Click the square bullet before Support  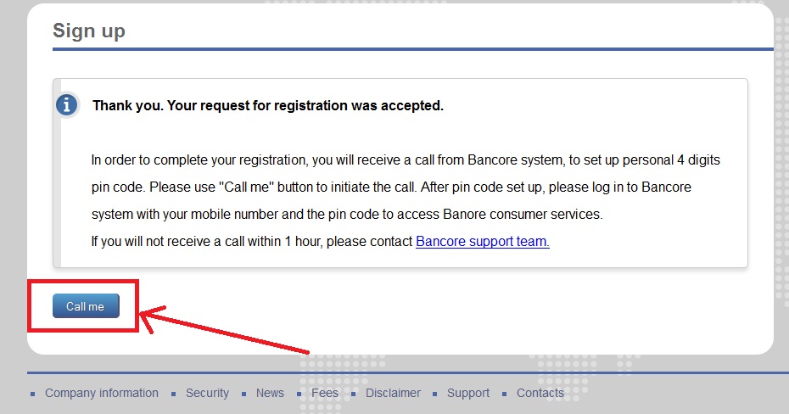point(434,394)
